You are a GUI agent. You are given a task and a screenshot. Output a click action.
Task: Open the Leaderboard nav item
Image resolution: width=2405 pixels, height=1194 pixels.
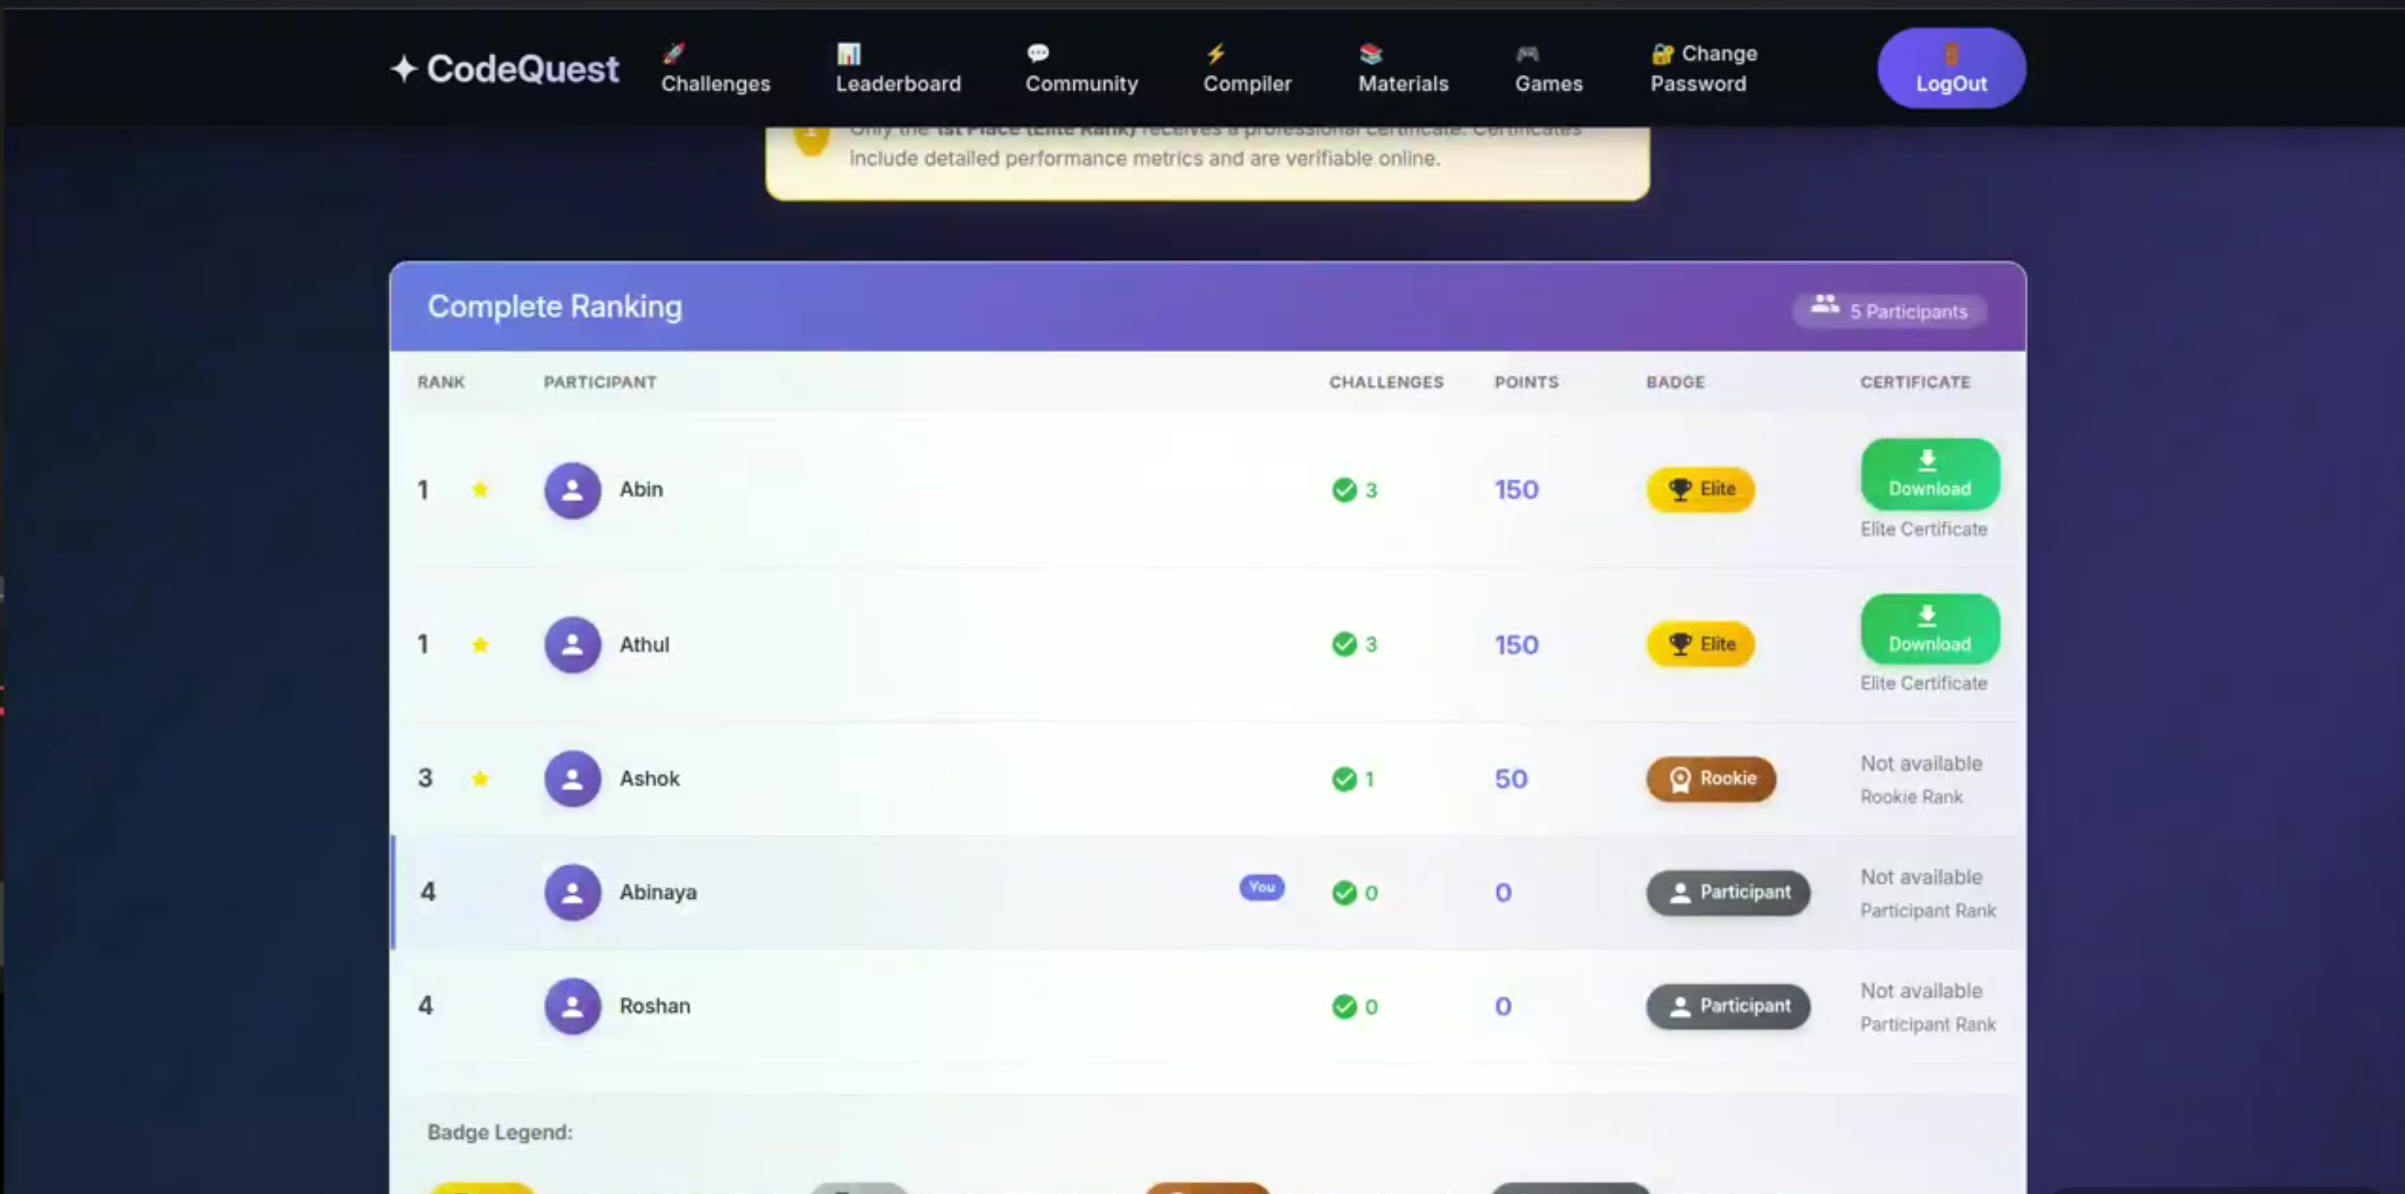(x=897, y=68)
